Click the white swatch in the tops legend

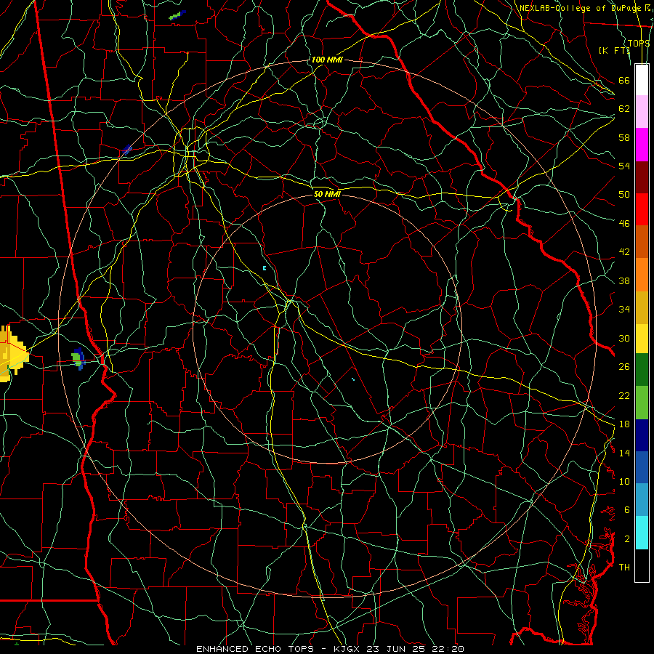[642, 80]
